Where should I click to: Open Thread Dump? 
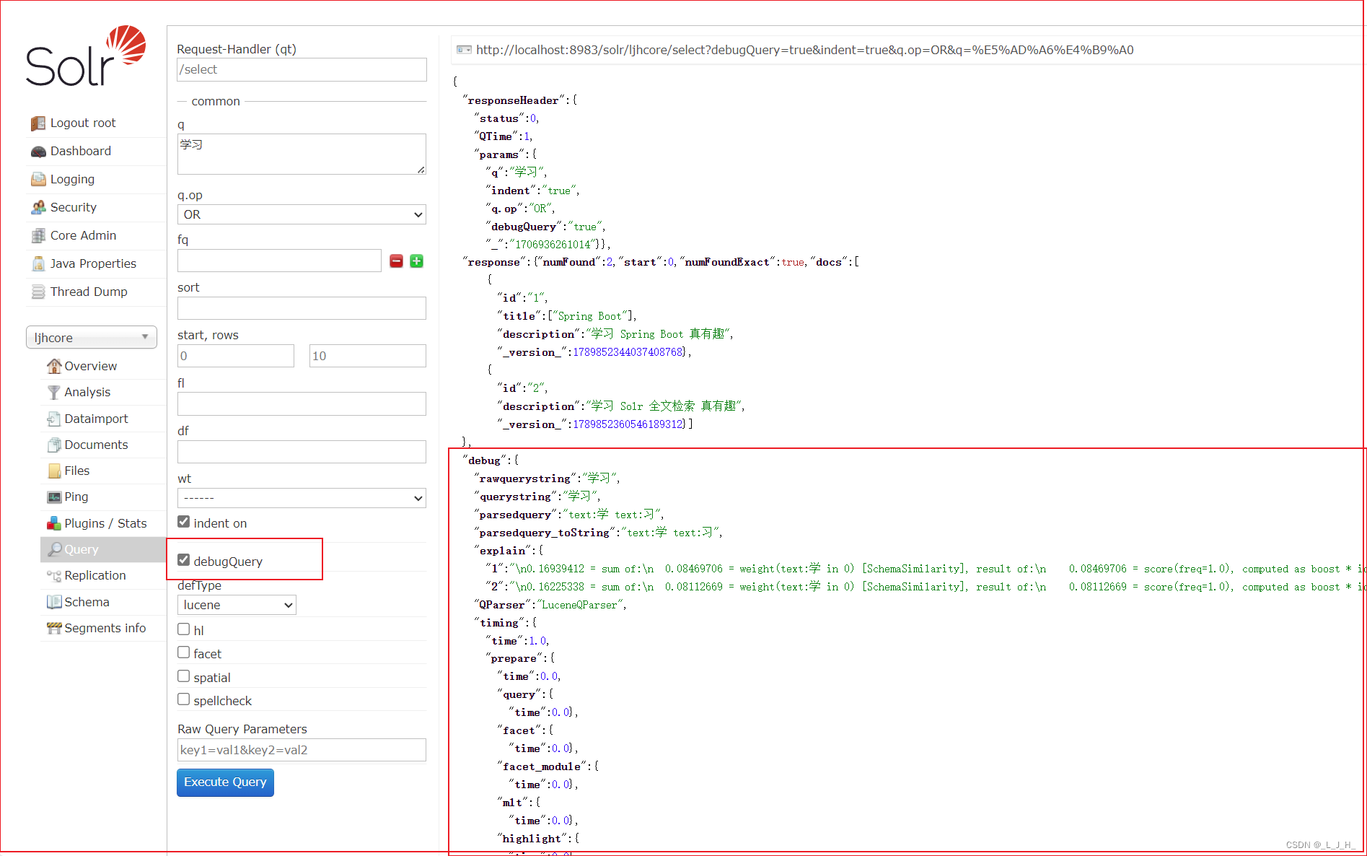coord(89,292)
